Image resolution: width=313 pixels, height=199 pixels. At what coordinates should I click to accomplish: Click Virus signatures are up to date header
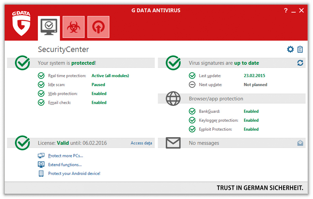[x=224, y=63]
